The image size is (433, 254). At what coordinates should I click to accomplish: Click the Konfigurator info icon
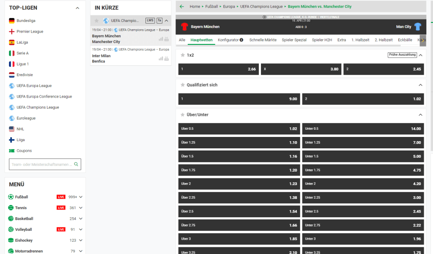[x=241, y=40]
